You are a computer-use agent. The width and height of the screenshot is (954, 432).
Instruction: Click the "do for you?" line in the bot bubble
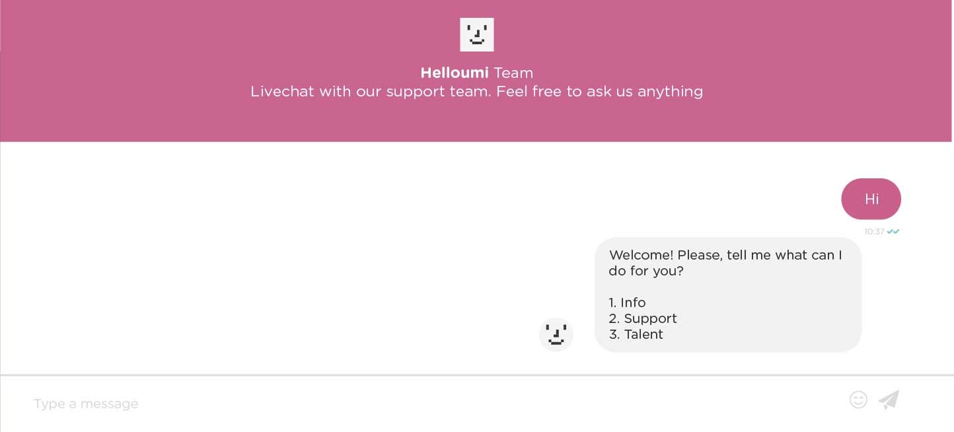646,271
